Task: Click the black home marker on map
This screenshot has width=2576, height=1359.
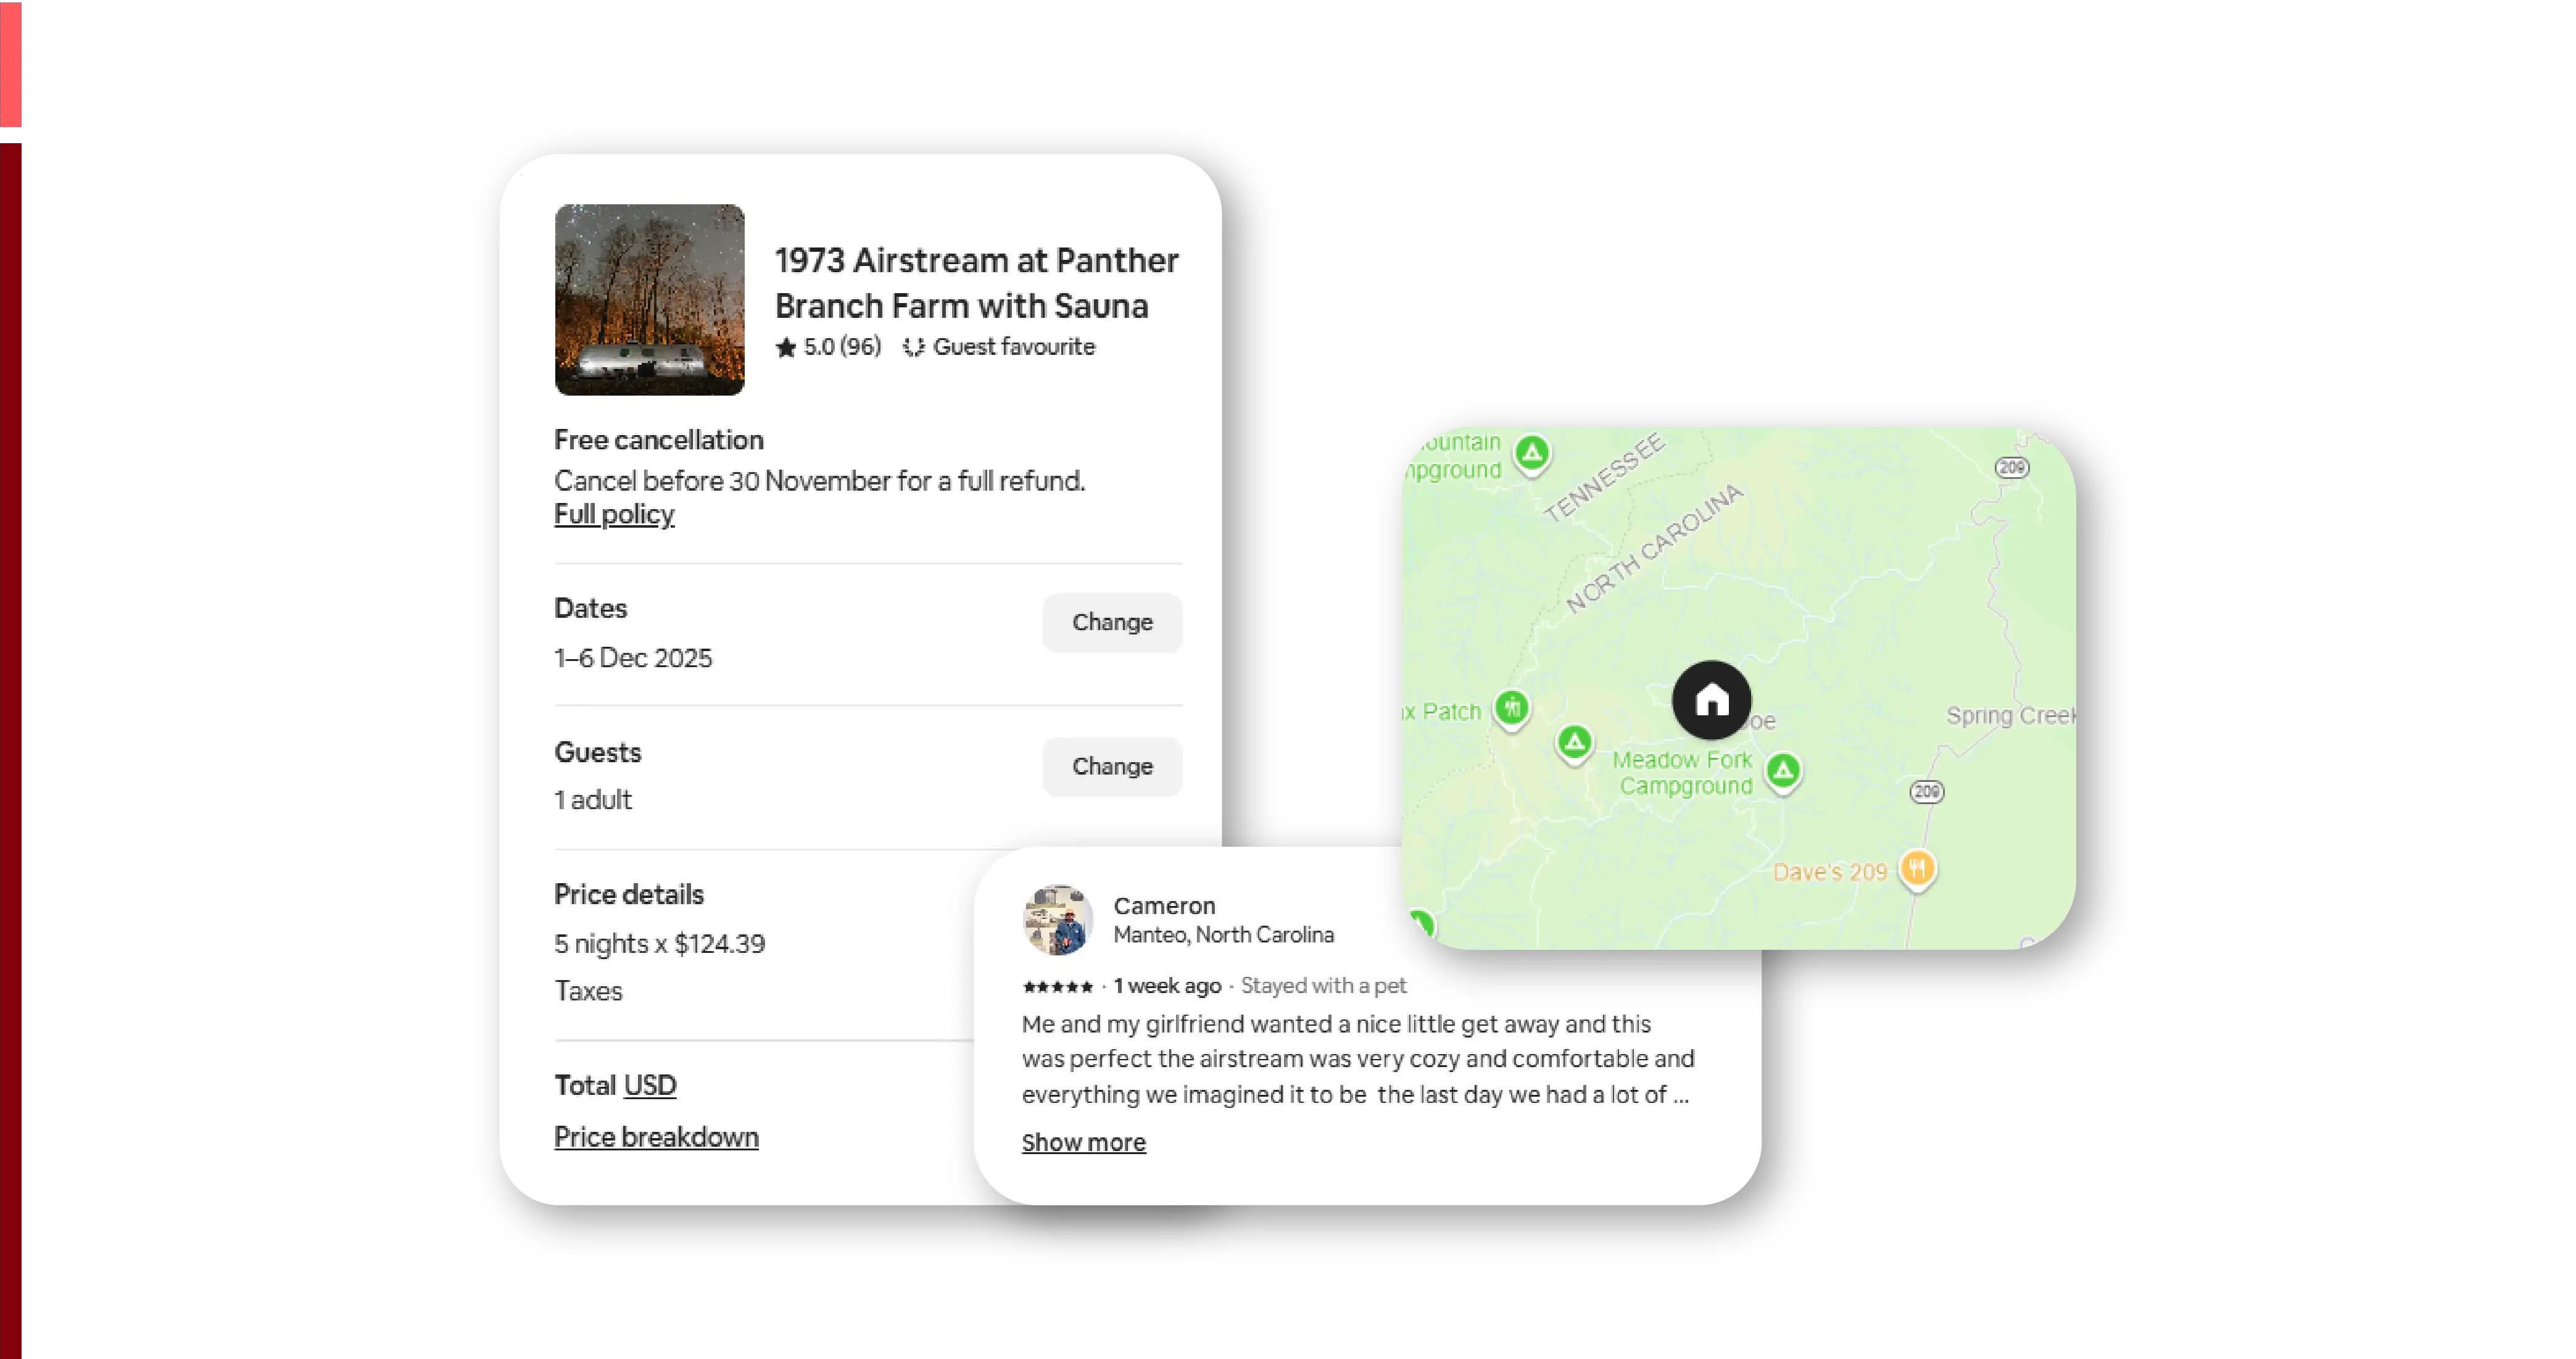Action: point(1711,699)
